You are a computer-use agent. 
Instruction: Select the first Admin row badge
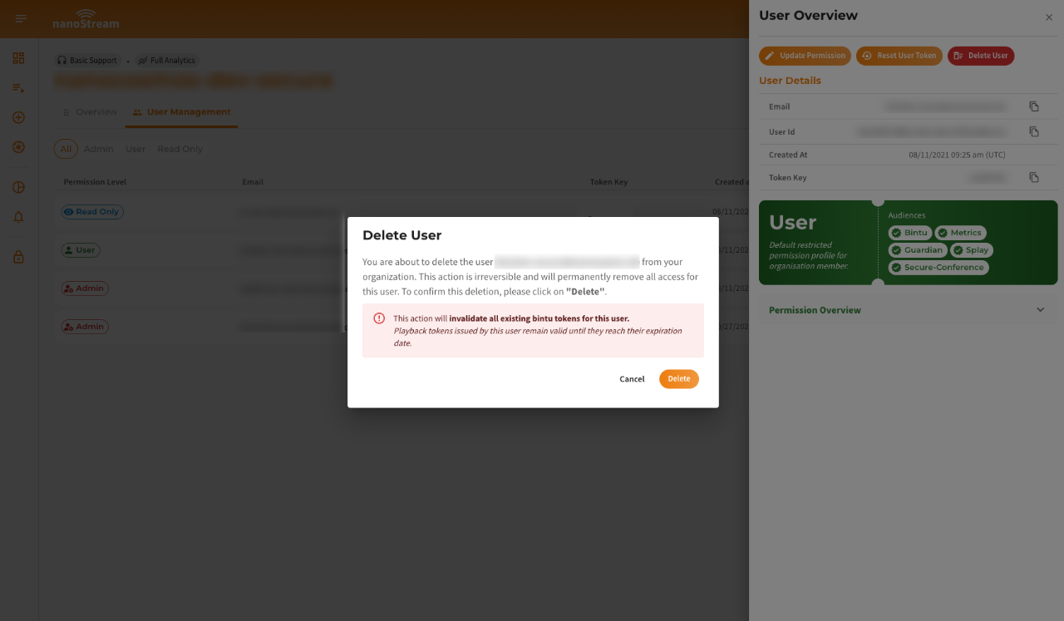[x=85, y=288]
